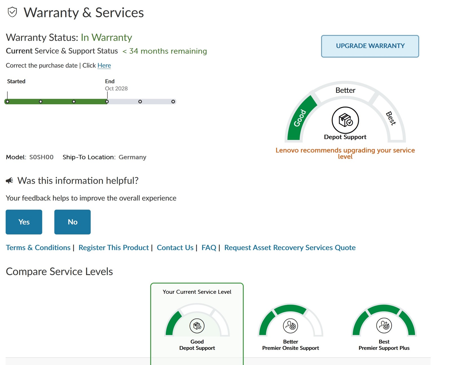Click the Best Premier Support Plus icon
The image size is (457, 365).
tap(384, 326)
